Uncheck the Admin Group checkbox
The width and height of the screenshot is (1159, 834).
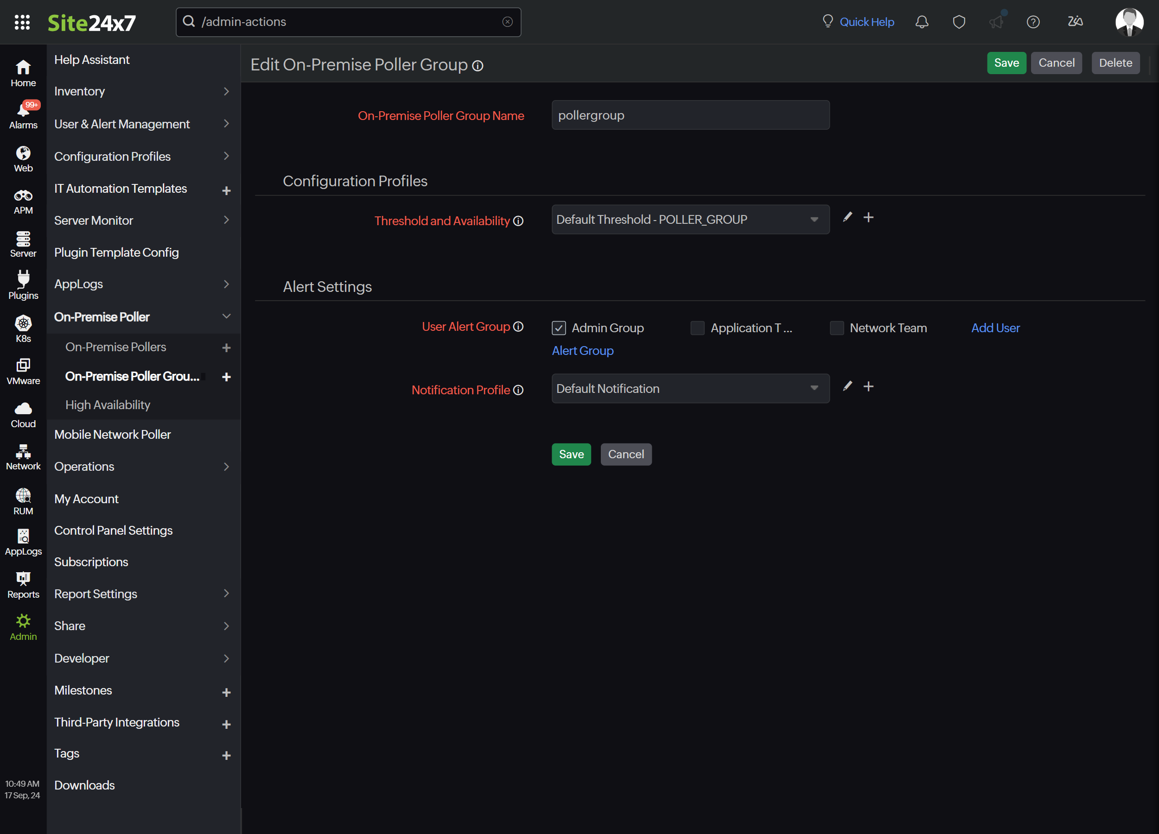coord(559,328)
